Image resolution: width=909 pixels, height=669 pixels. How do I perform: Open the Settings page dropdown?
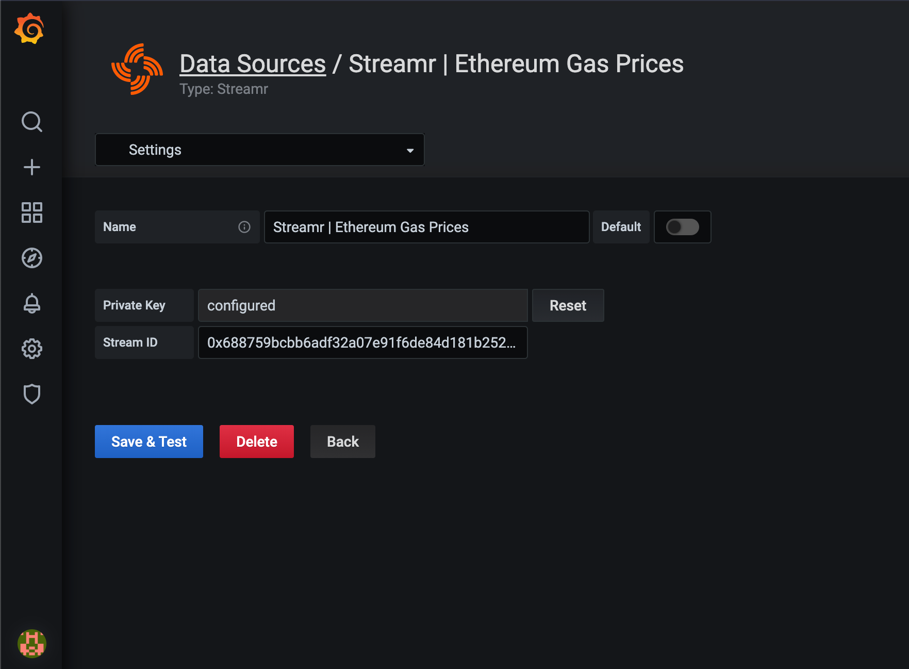pyautogui.click(x=259, y=150)
